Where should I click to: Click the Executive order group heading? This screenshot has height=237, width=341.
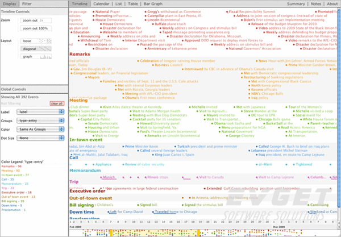coord(88,191)
